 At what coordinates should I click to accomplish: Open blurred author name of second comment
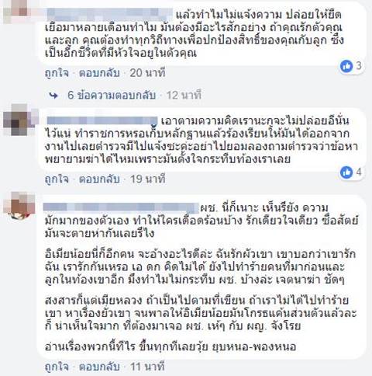click(x=102, y=121)
